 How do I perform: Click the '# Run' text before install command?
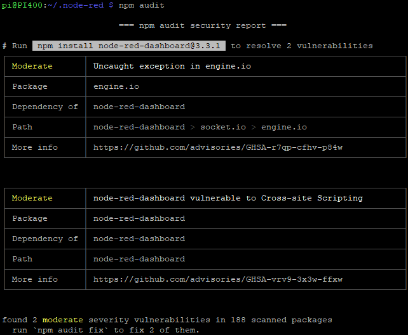click(15, 46)
